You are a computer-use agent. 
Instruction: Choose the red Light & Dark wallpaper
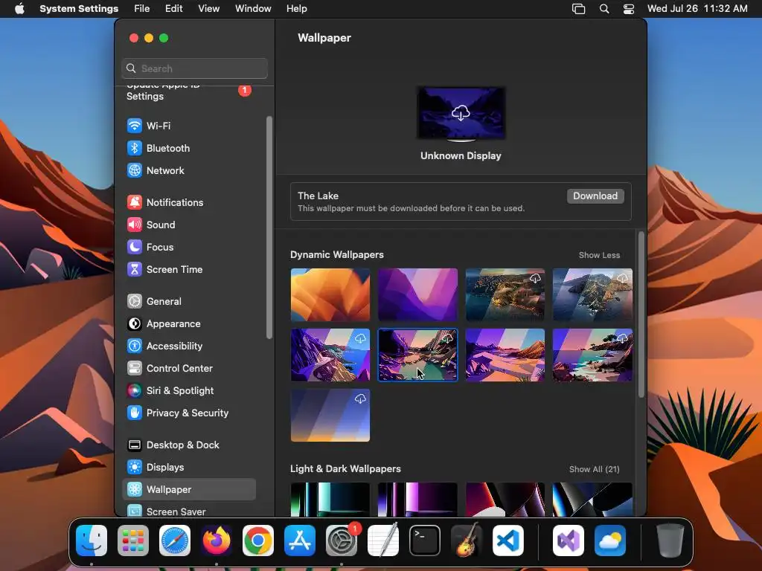click(505, 499)
